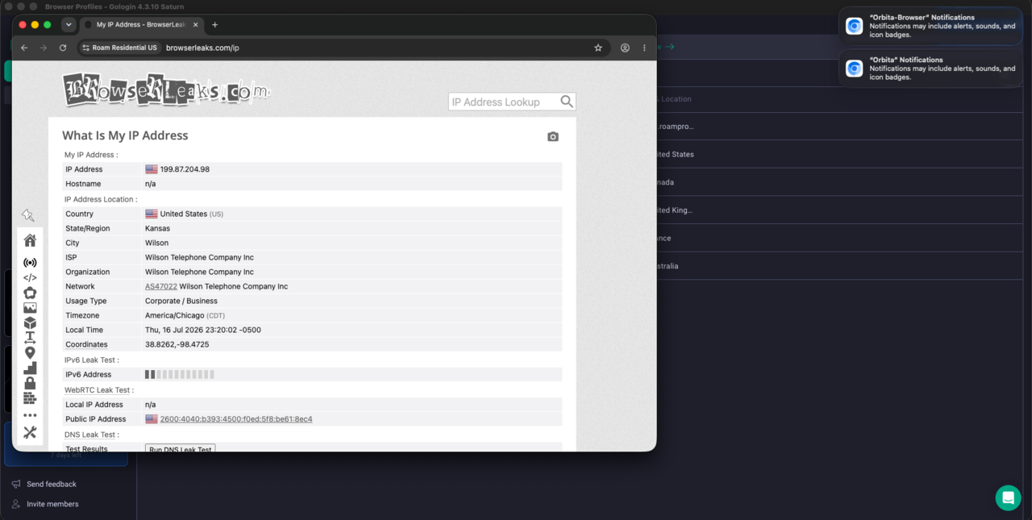Click the icon just below the code brackets icon
The width and height of the screenshot is (1032, 520).
(30, 293)
